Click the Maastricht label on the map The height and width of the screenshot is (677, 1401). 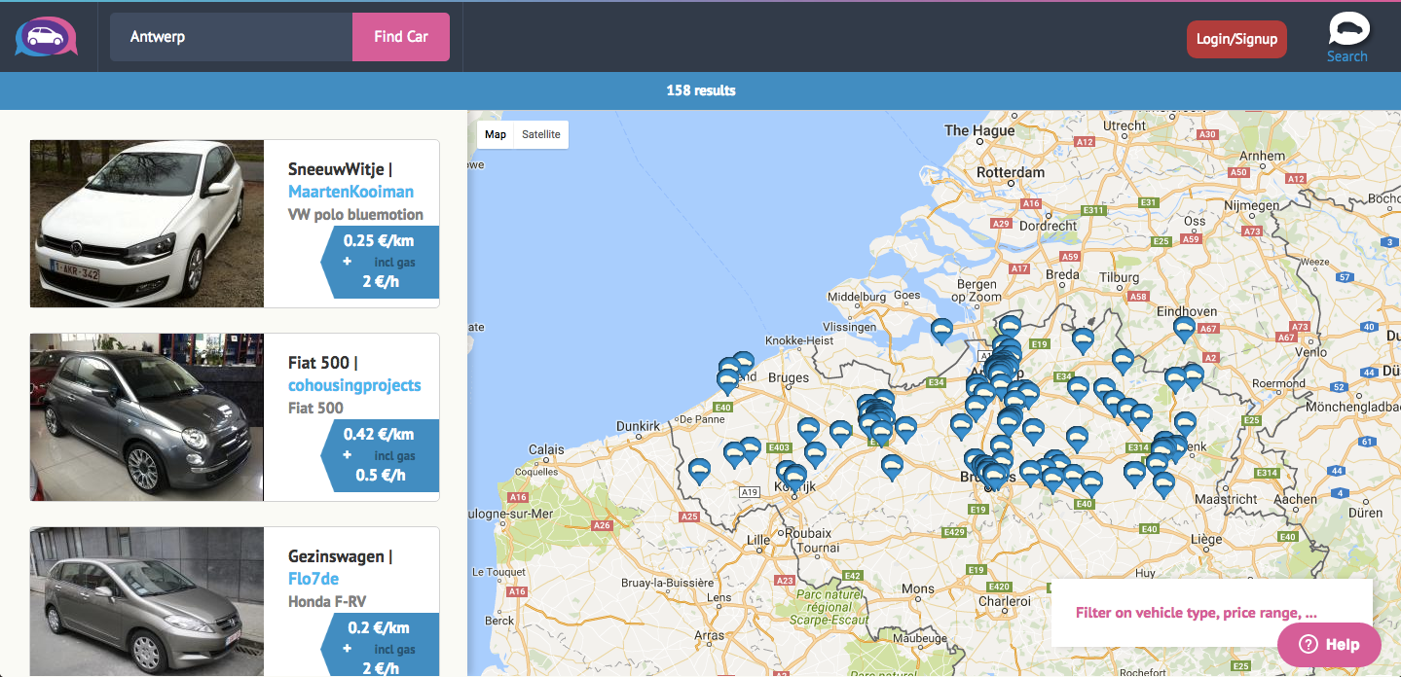tap(1226, 498)
